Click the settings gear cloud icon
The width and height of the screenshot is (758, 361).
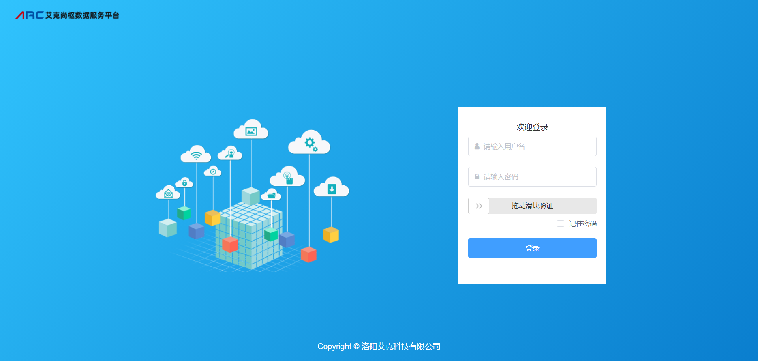(x=310, y=143)
